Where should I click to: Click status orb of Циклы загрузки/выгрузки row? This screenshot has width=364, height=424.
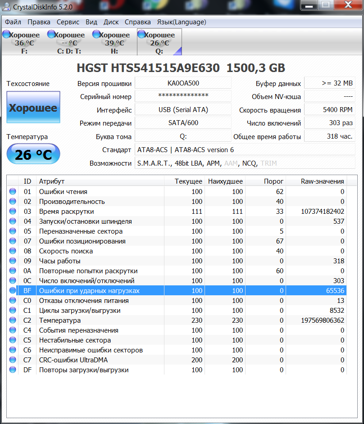pos(13,311)
